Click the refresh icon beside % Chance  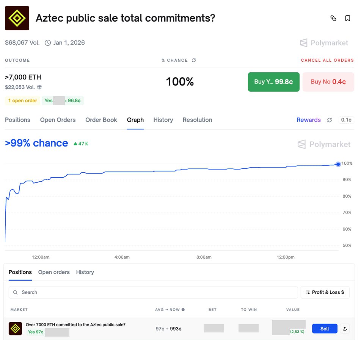(x=194, y=60)
